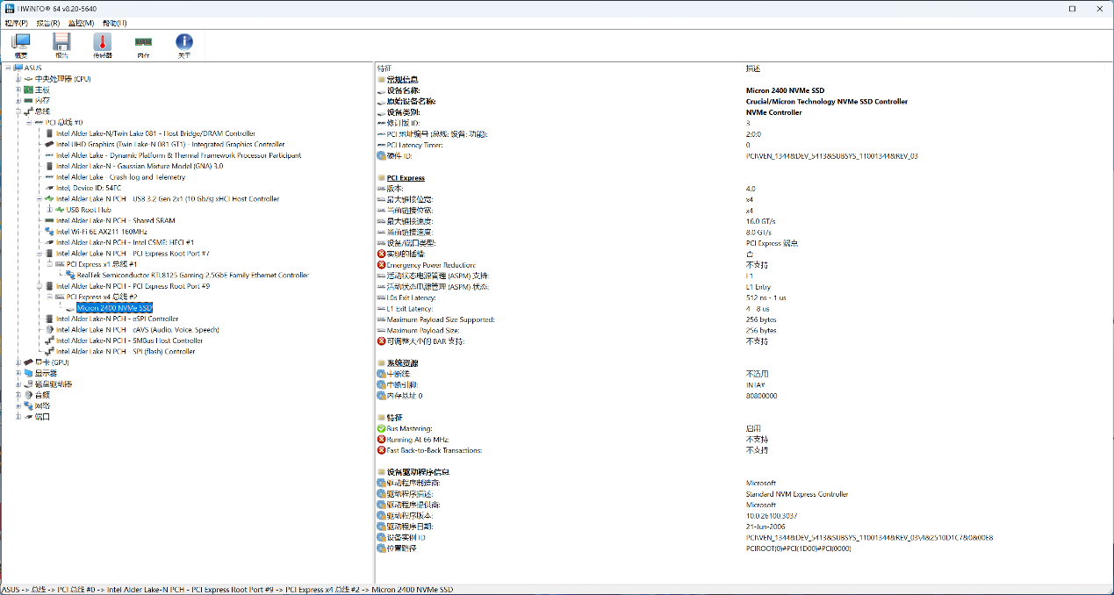This screenshot has height=595, width=1114.
Task: Expand the 显卡 (GPU) tree node
Action: pyautogui.click(x=18, y=362)
